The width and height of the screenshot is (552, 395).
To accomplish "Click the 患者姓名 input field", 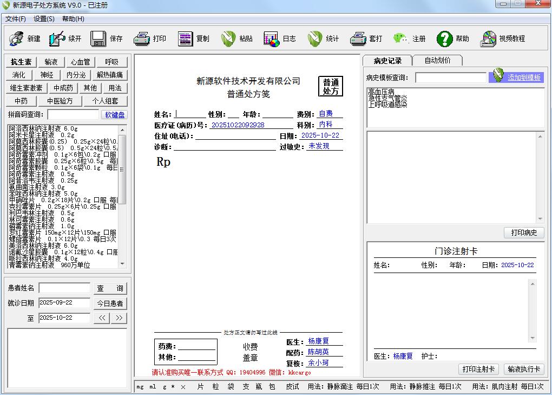I will click(x=64, y=288).
